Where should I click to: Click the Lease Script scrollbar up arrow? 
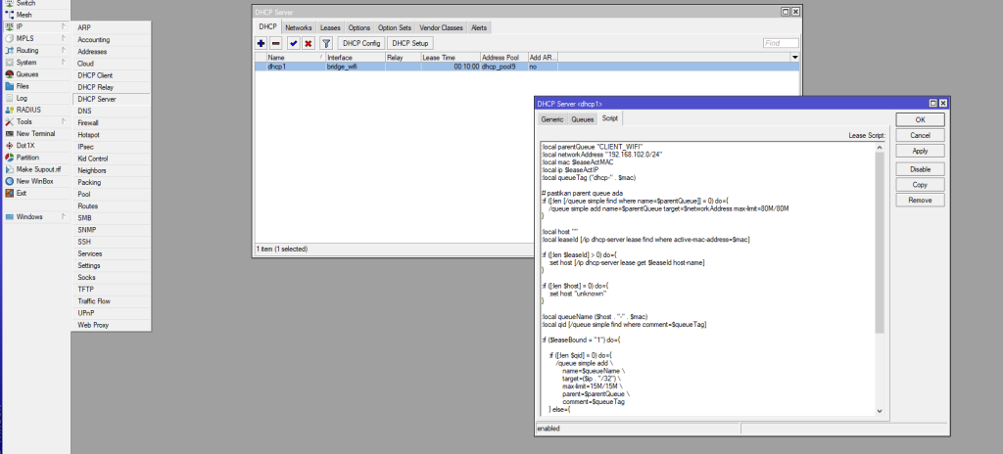pyautogui.click(x=879, y=147)
